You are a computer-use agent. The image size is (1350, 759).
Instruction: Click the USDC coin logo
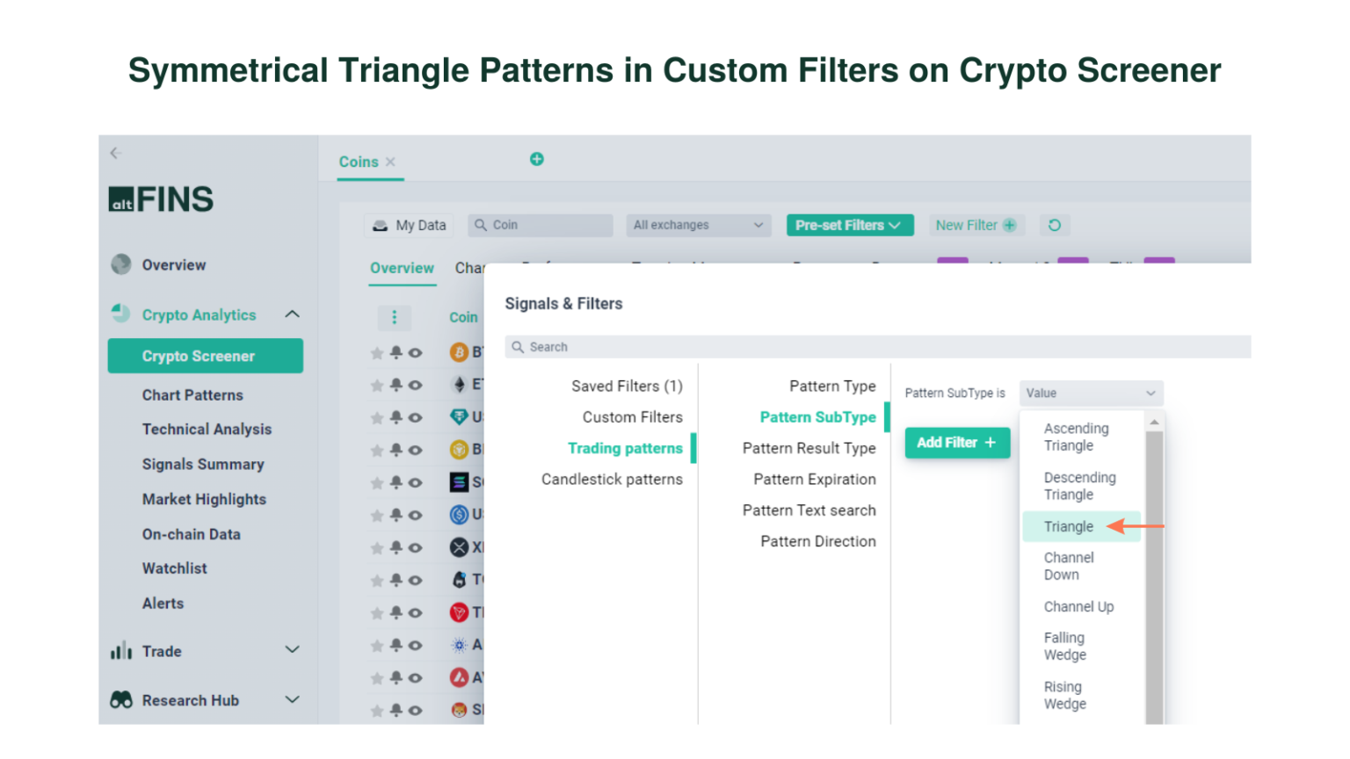pyautogui.click(x=459, y=515)
